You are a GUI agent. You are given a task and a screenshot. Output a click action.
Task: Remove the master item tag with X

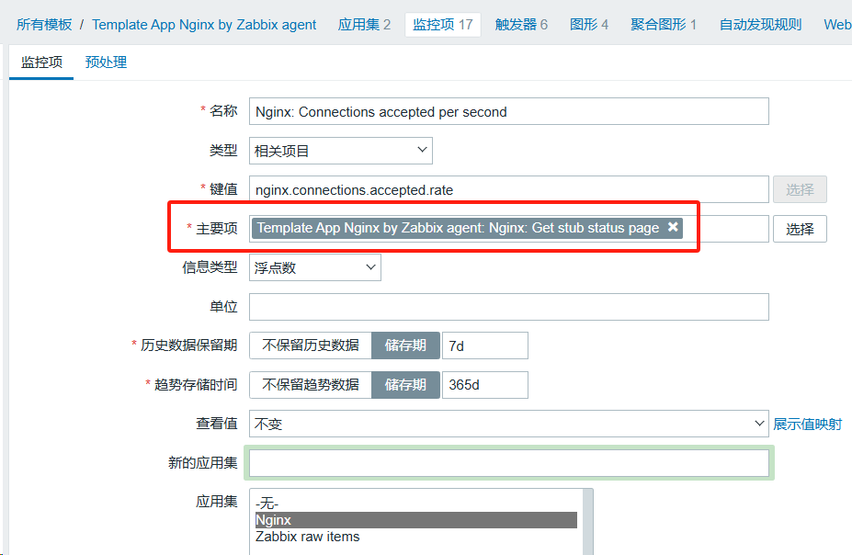coord(673,228)
